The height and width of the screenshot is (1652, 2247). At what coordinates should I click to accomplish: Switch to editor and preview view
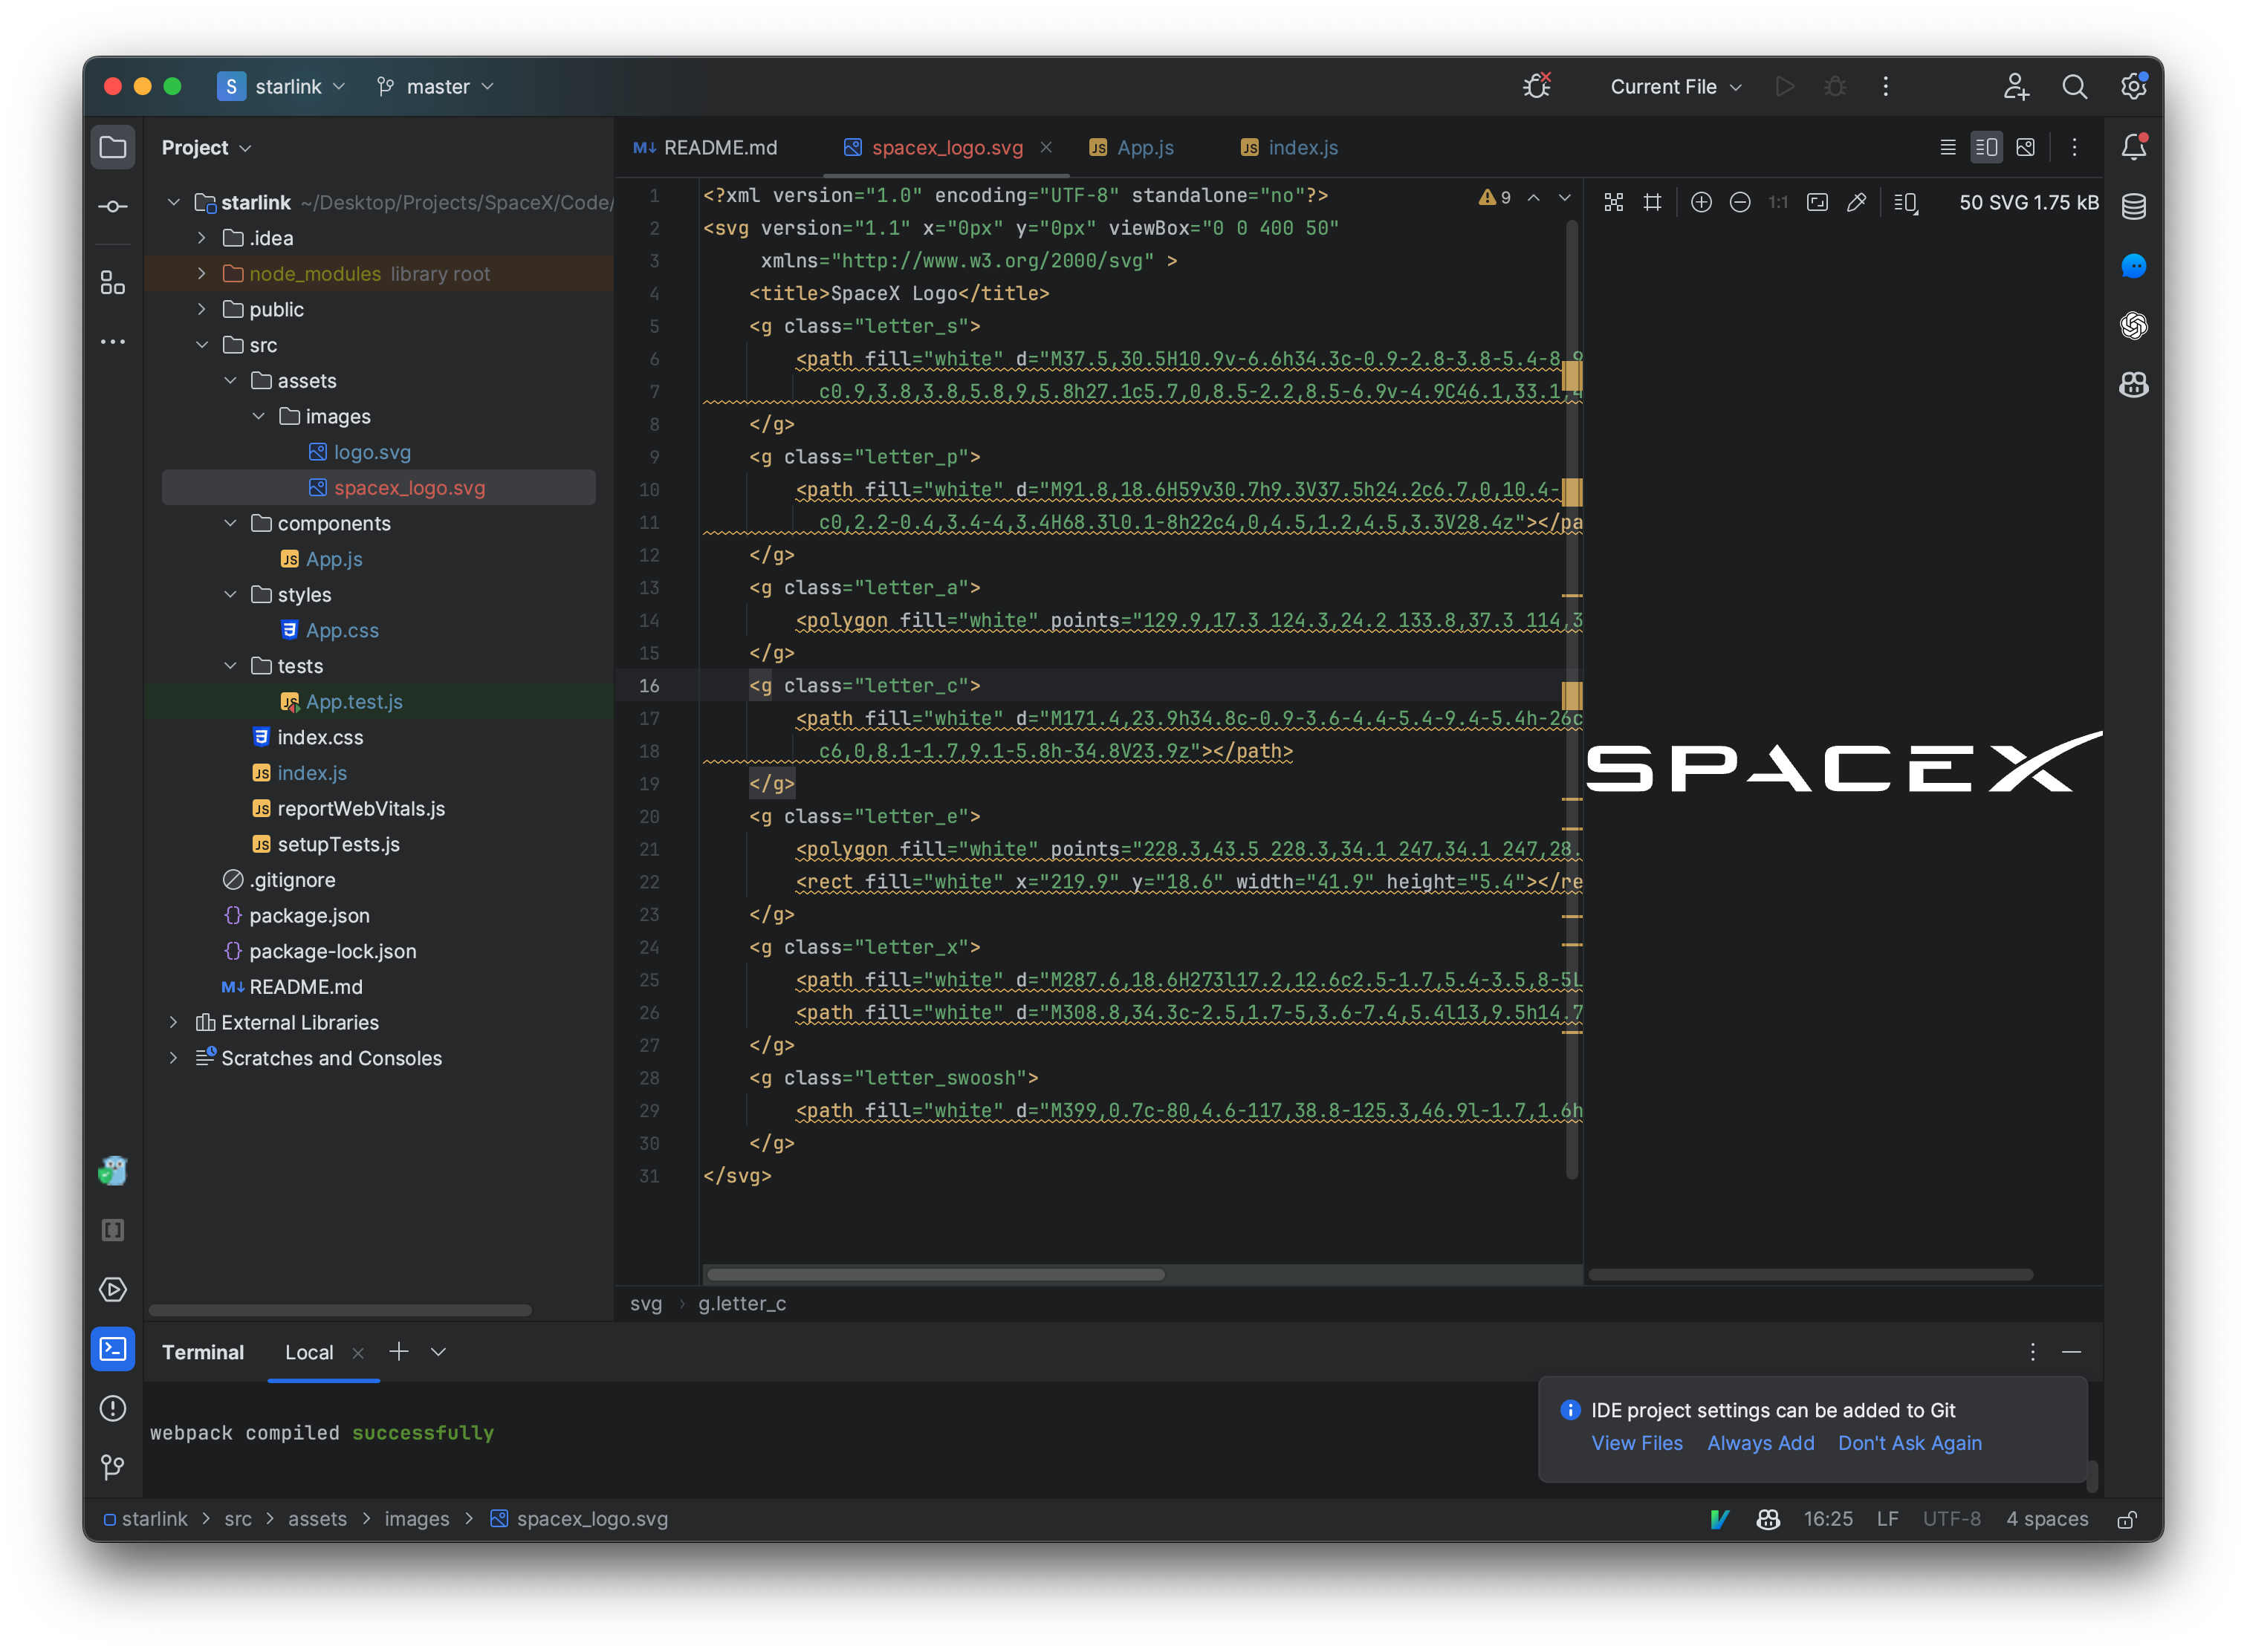[1986, 148]
